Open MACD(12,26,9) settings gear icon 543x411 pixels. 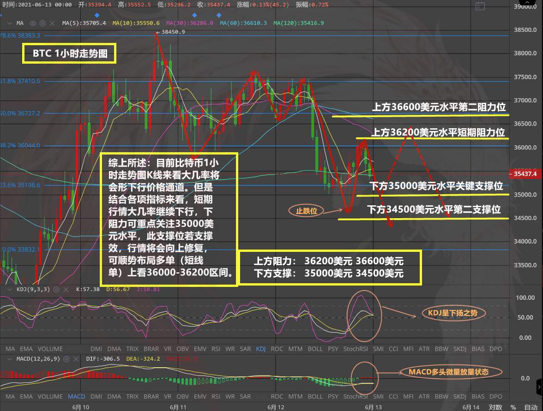(66, 359)
